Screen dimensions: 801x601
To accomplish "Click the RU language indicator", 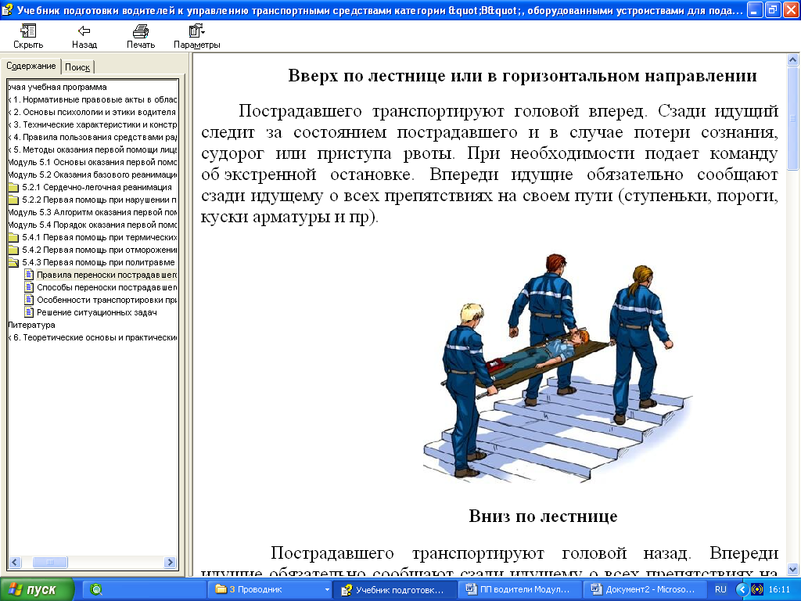I will pyautogui.click(x=720, y=590).
